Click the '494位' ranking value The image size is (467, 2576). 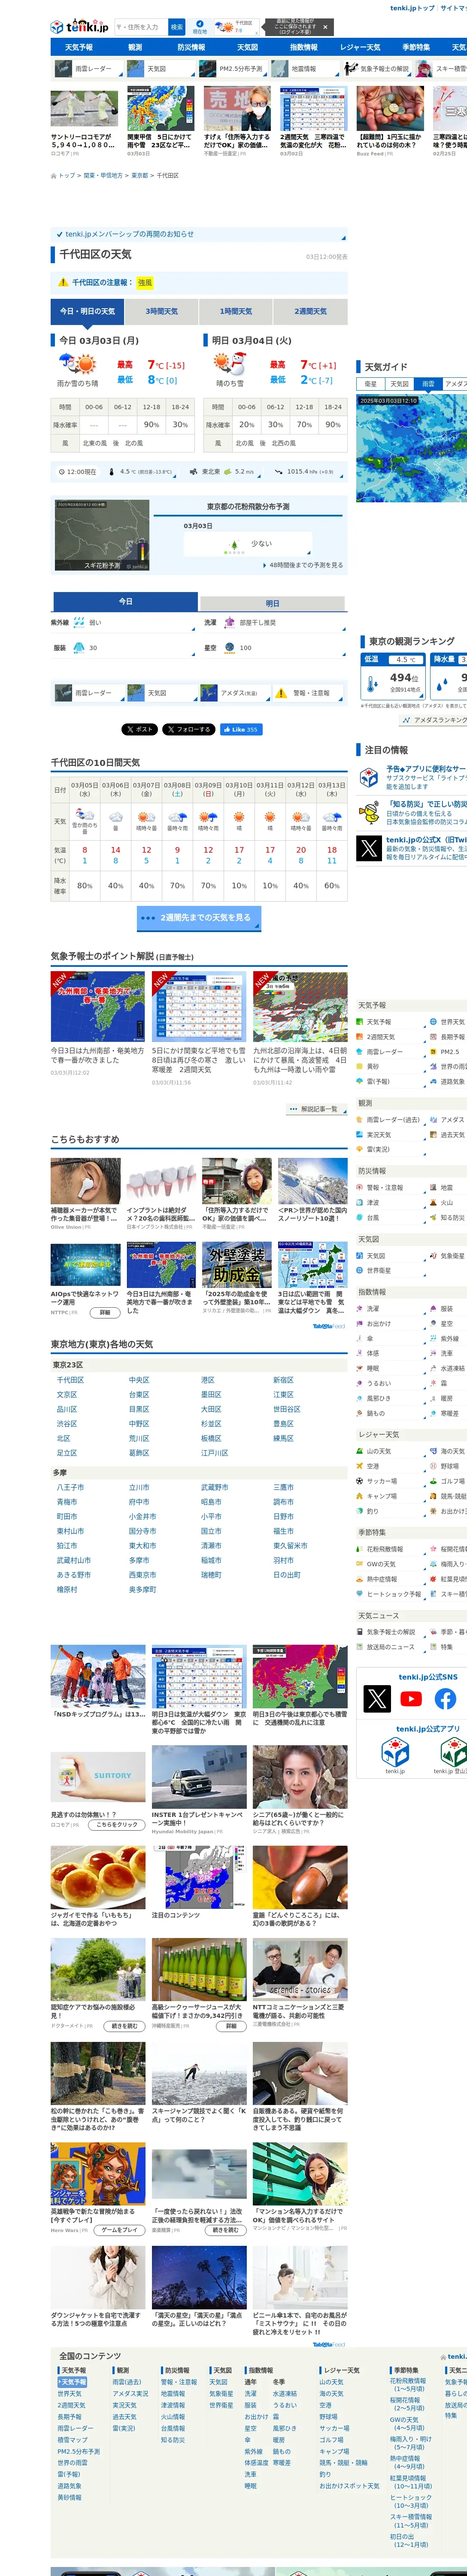[404, 677]
